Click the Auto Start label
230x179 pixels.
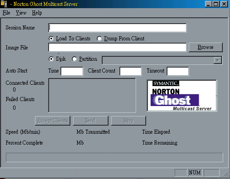(17, 71)
